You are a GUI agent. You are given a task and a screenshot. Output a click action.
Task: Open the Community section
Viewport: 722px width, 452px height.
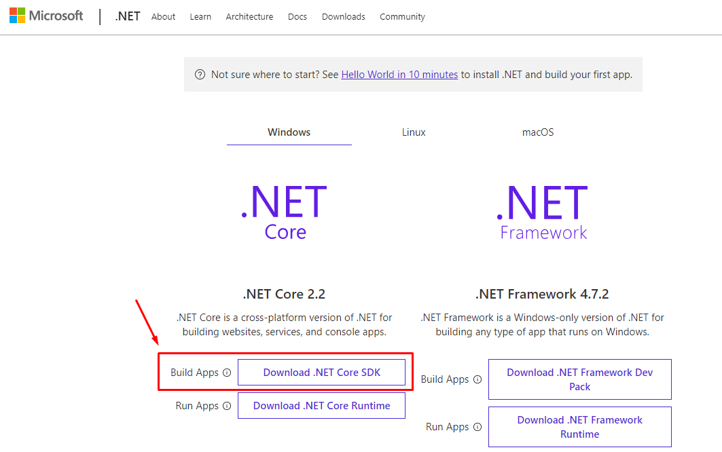point(402,16)
